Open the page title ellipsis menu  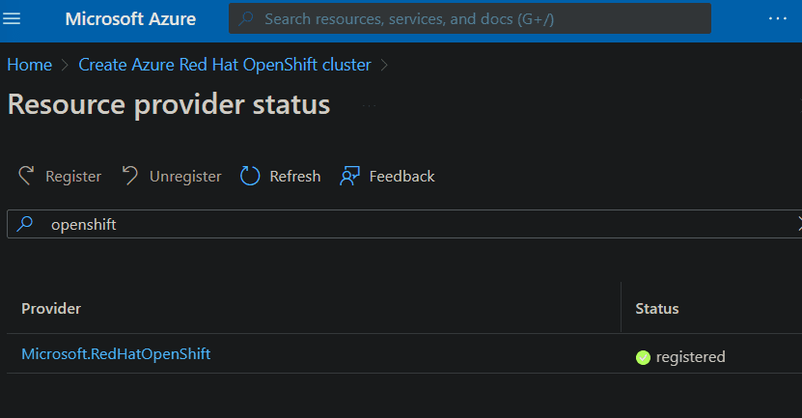click(x=369, y=106)
